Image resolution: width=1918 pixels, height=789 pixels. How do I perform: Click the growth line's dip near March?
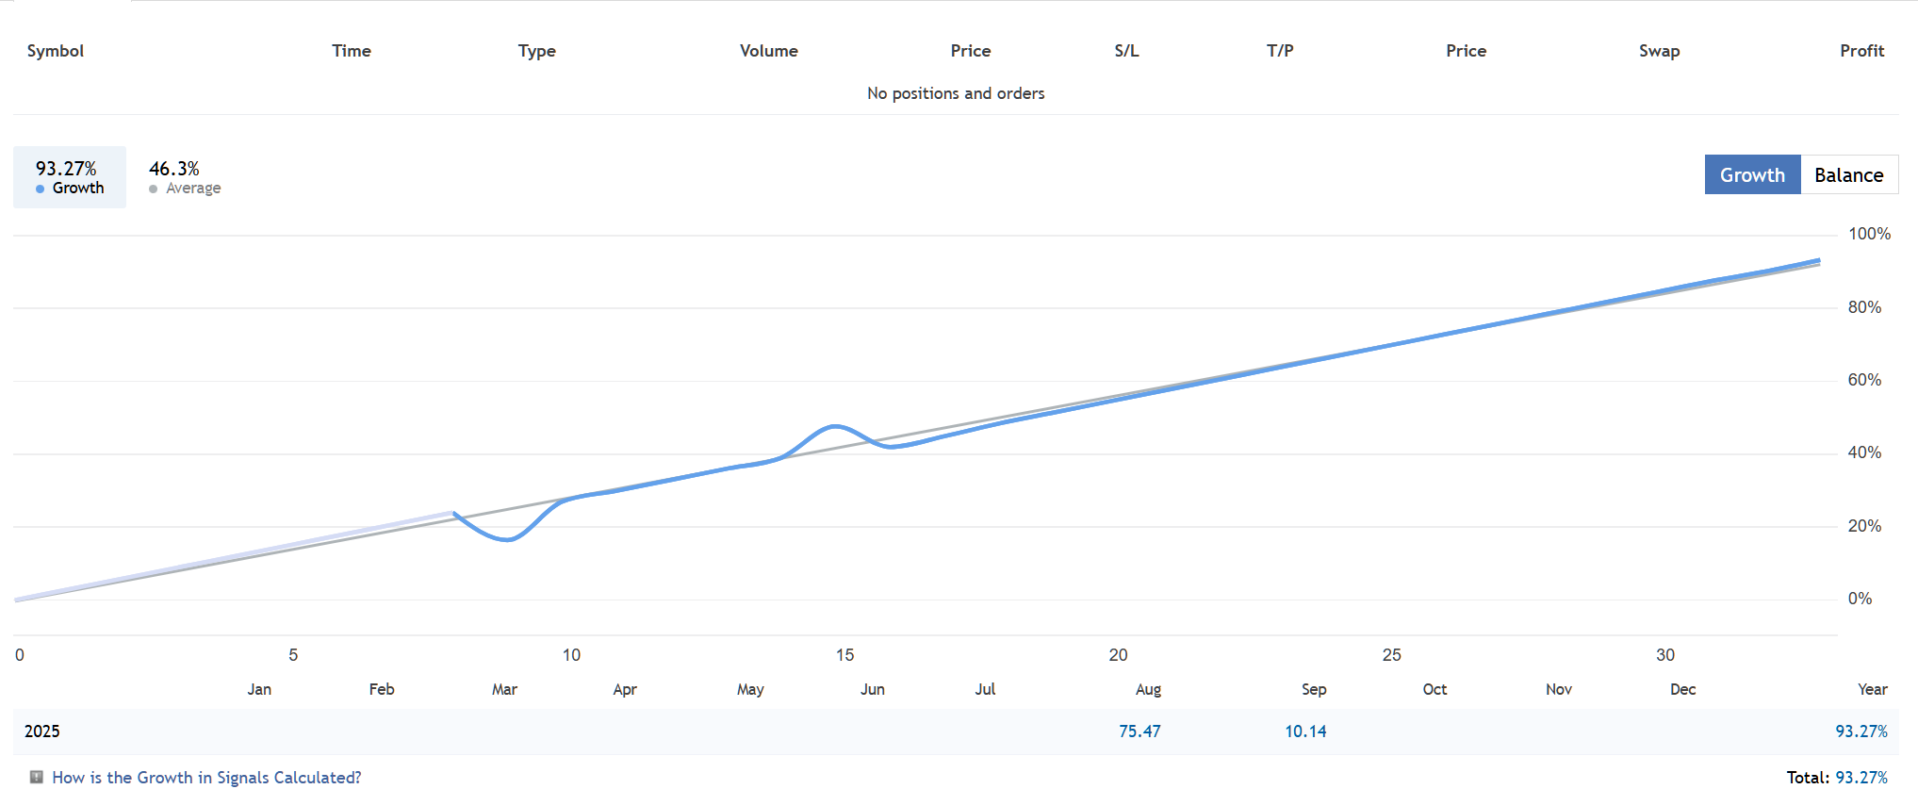click(507, 539)
